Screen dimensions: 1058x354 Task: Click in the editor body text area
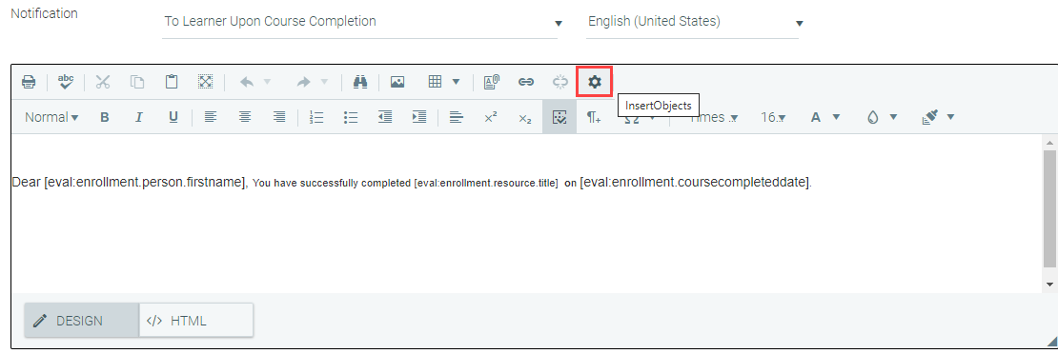coord(526,214)
